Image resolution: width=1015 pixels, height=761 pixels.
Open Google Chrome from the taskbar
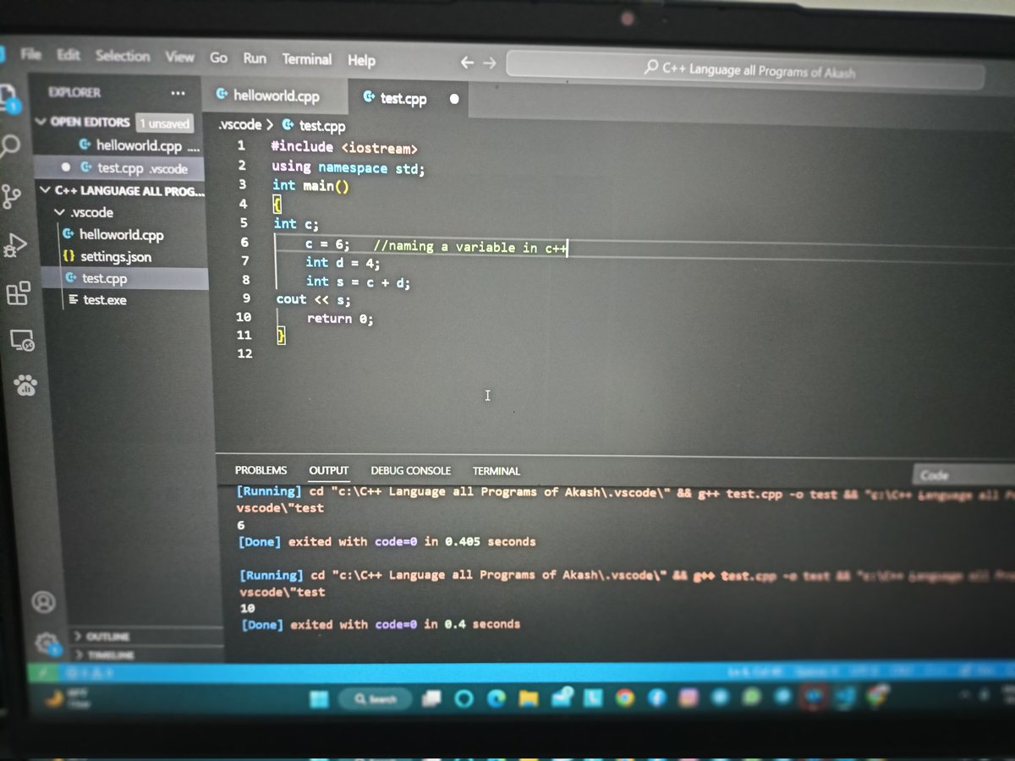pos(624,698)
